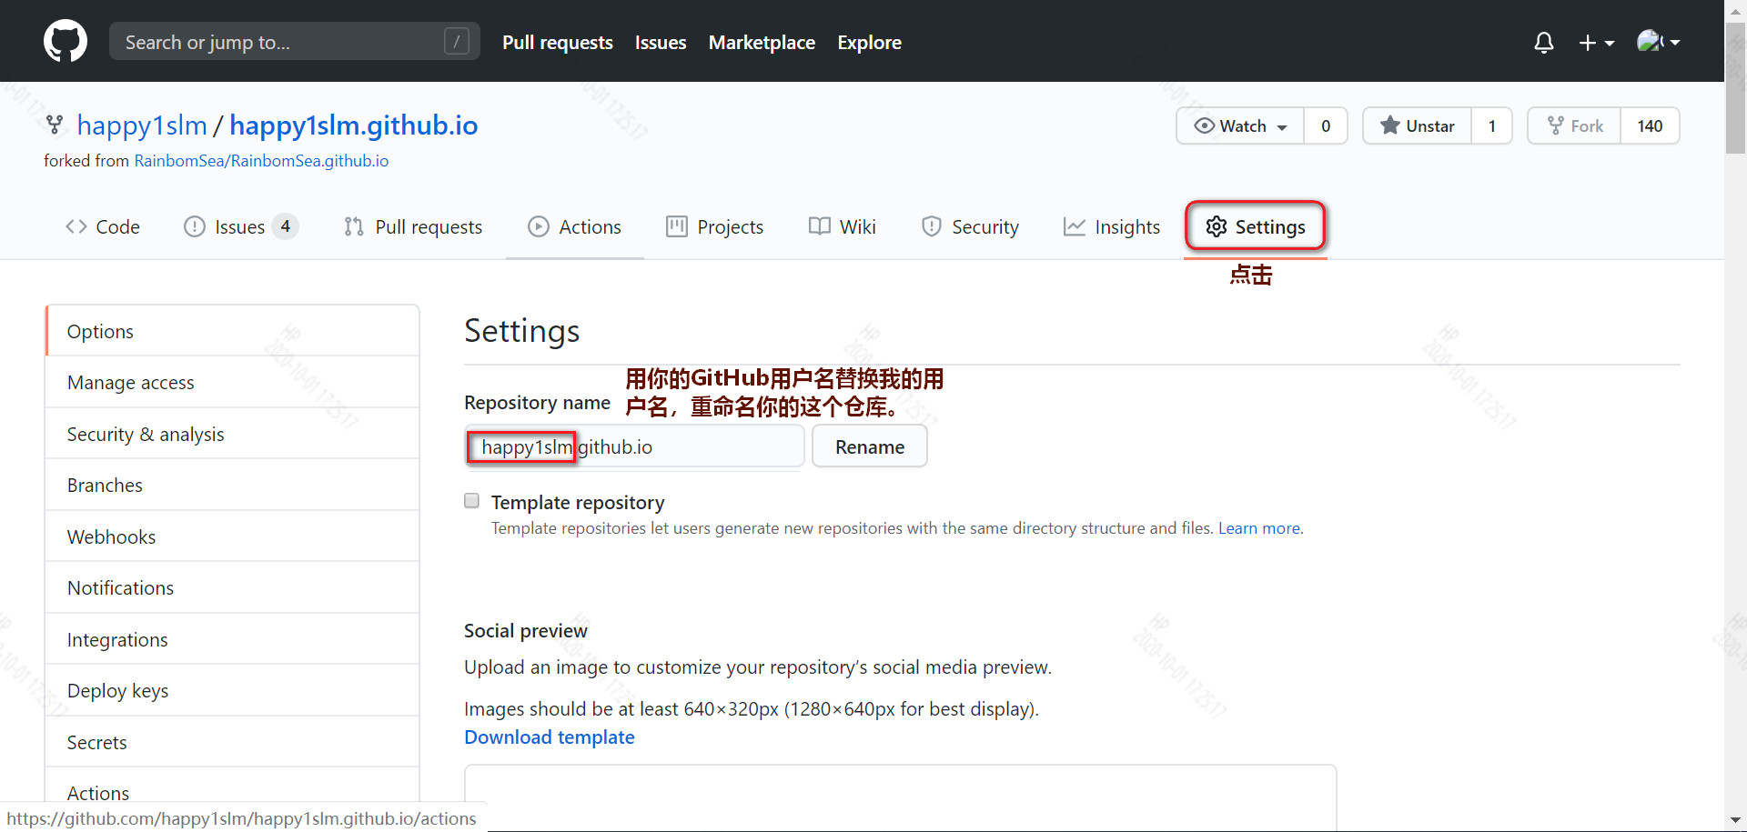Select Manage access in sidebar

(x=232, y=383)
